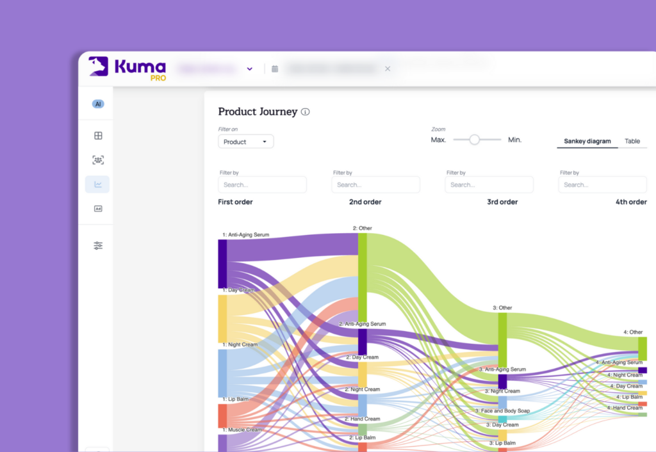Switch to Table tab

click(632, 141)
